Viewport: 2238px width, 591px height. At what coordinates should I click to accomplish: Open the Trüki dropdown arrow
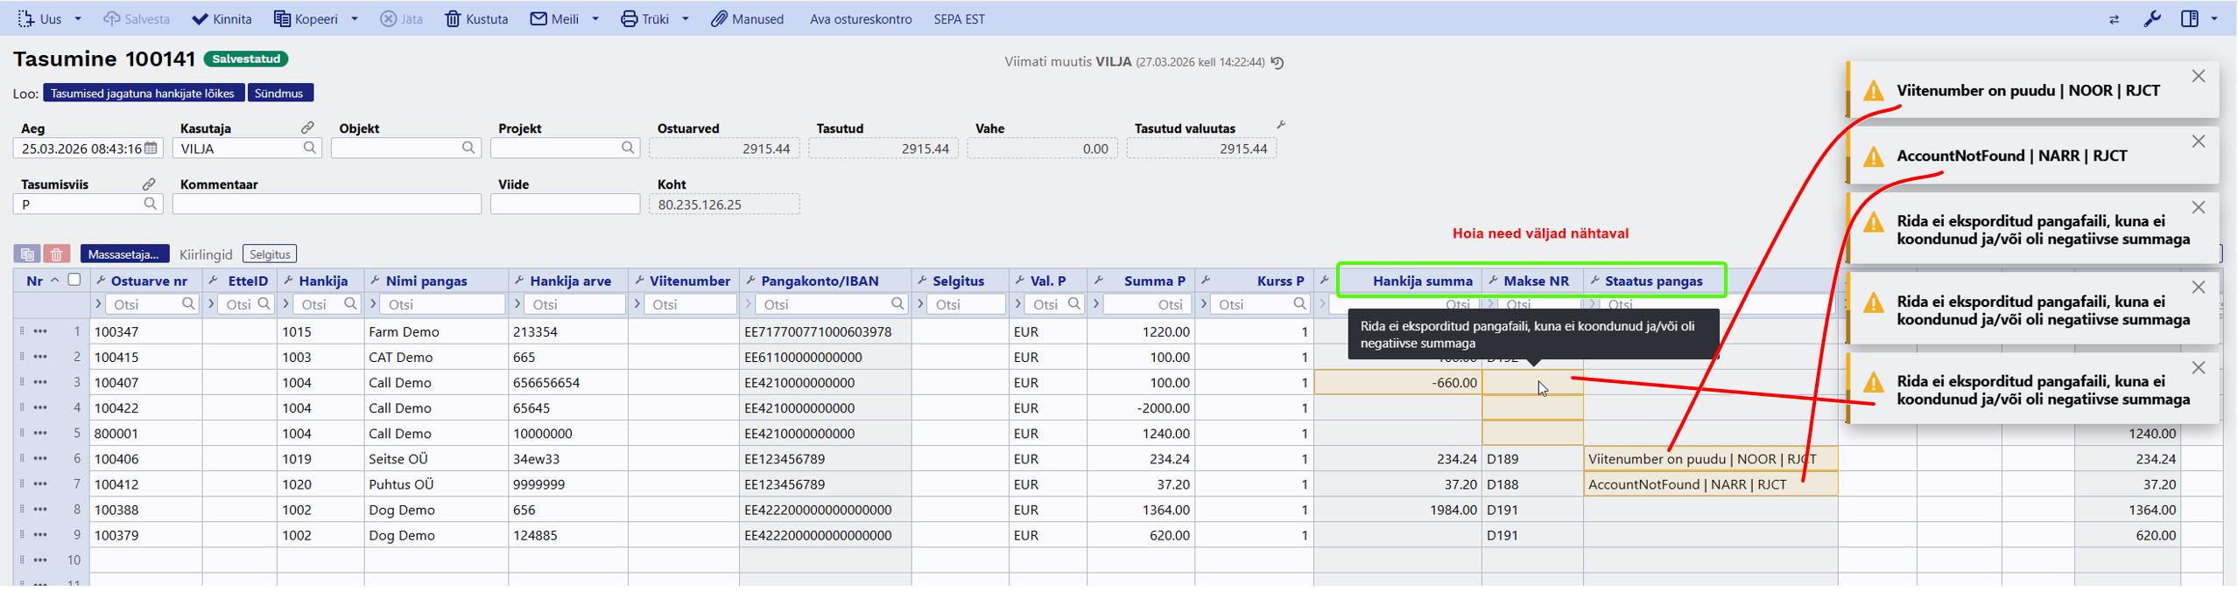(686, 19)
